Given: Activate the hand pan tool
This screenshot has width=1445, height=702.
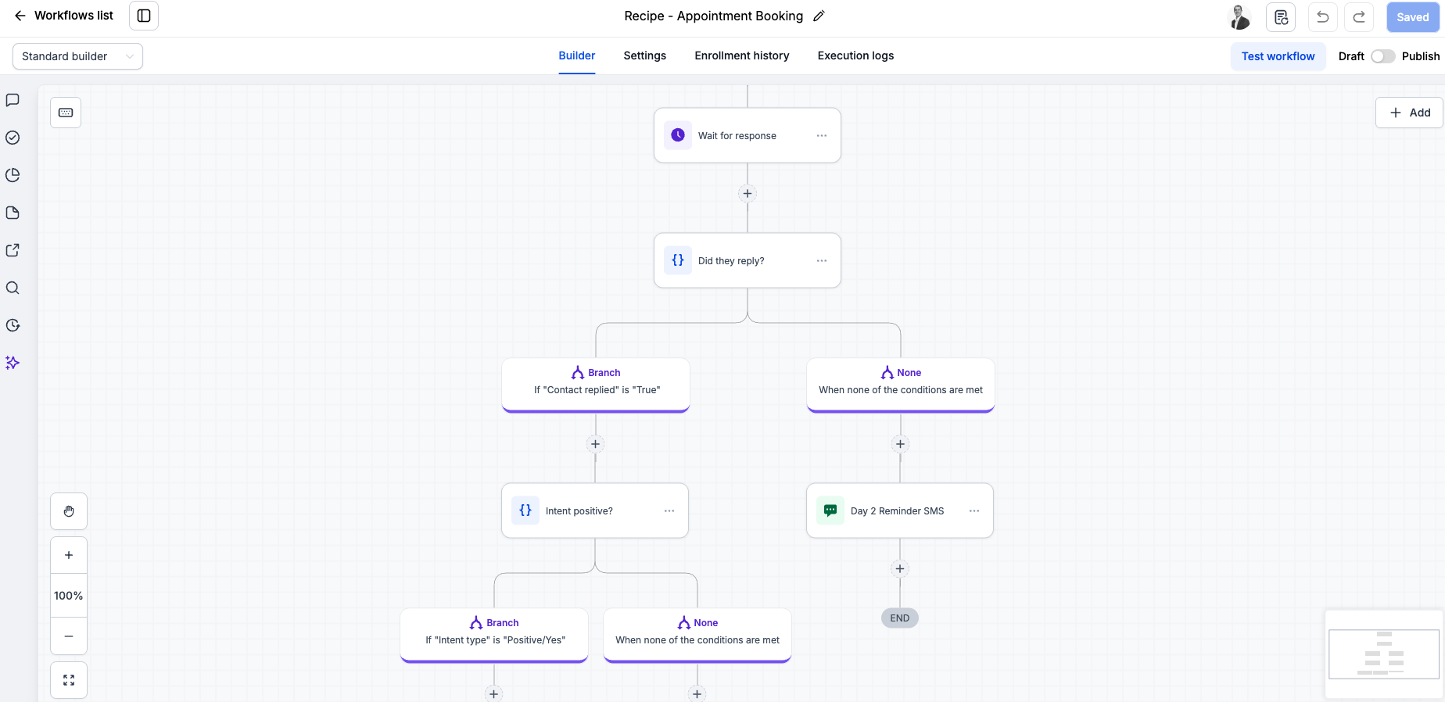Looking at the screenshot, I should click(69, 511).
